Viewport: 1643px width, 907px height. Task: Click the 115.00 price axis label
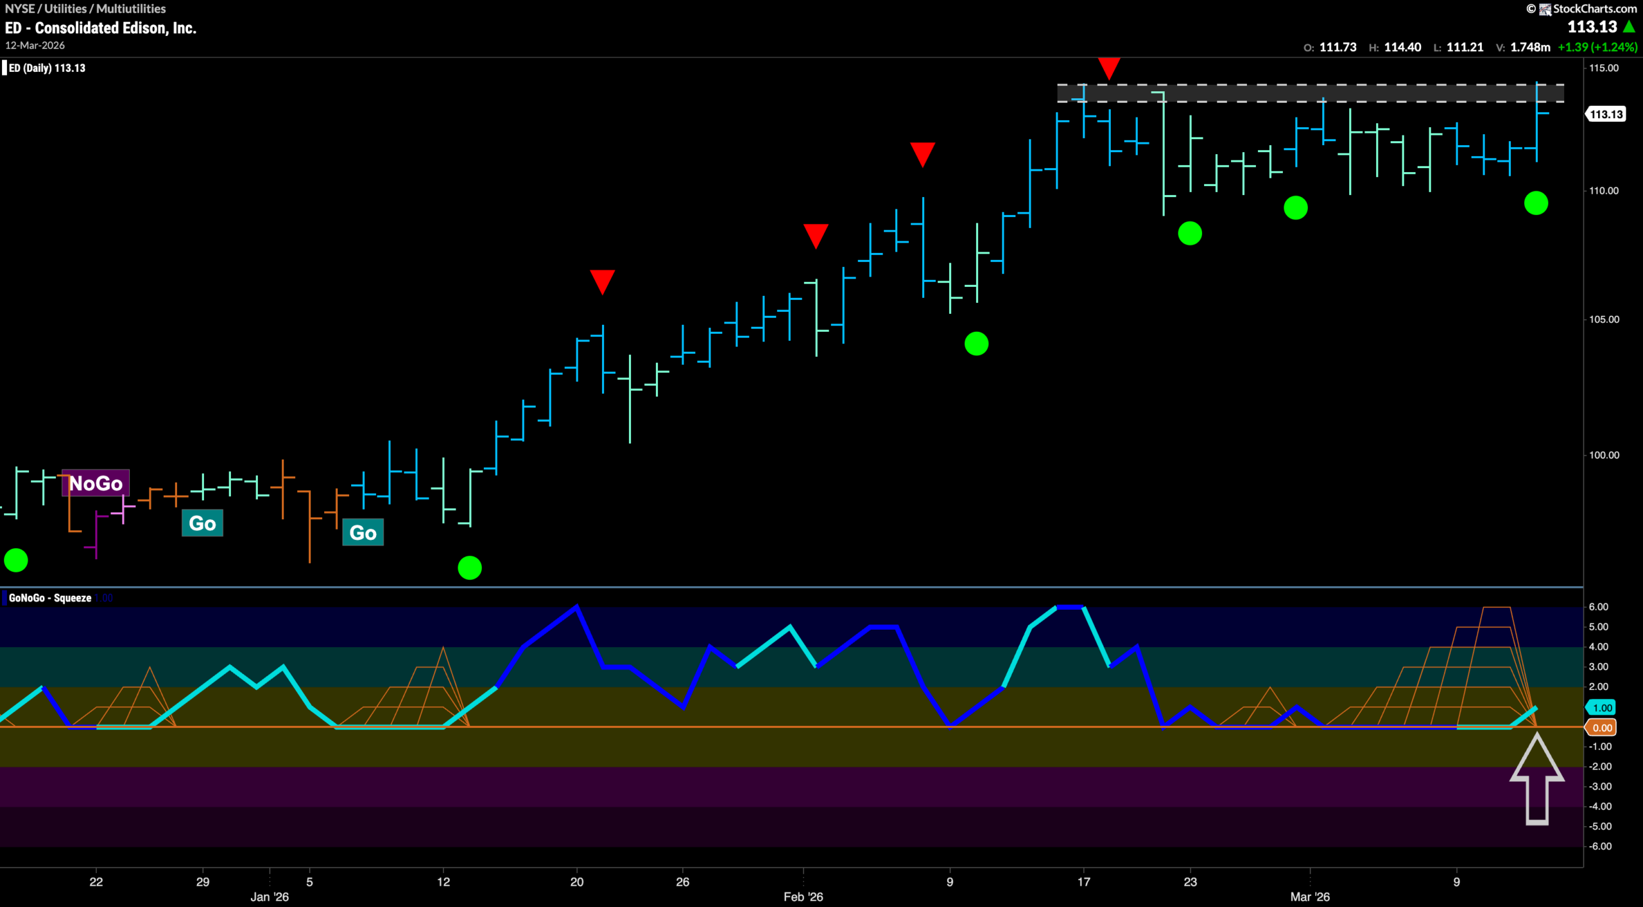tap(1603, 68)
